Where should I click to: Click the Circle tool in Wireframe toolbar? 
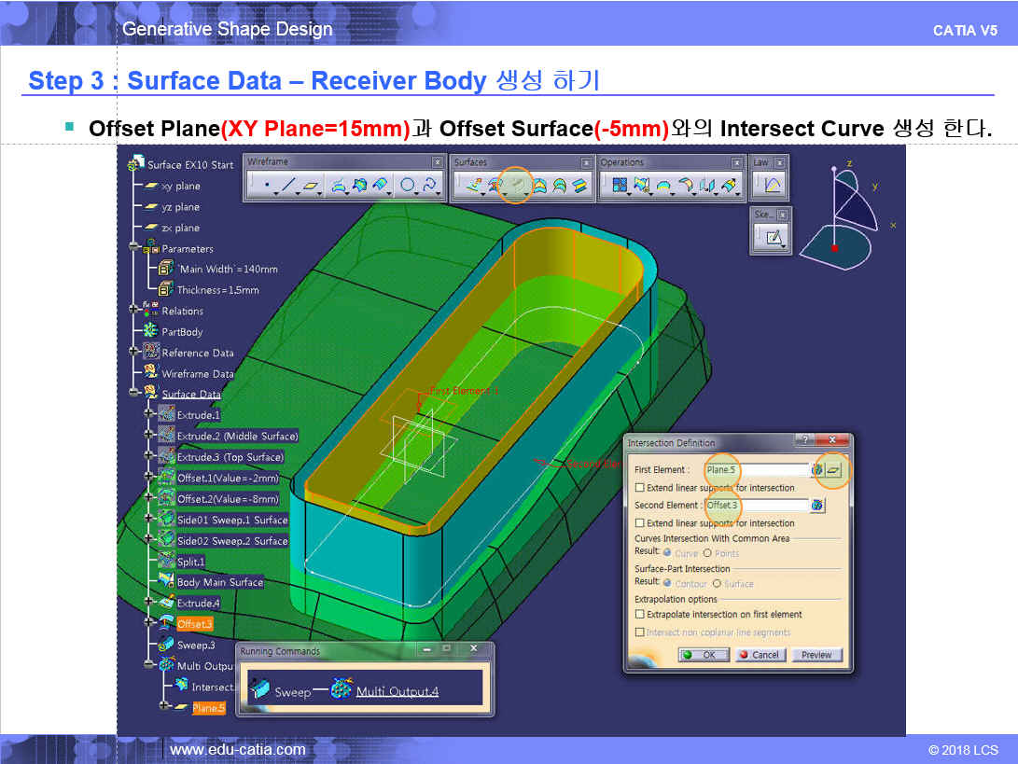(408, 187)
